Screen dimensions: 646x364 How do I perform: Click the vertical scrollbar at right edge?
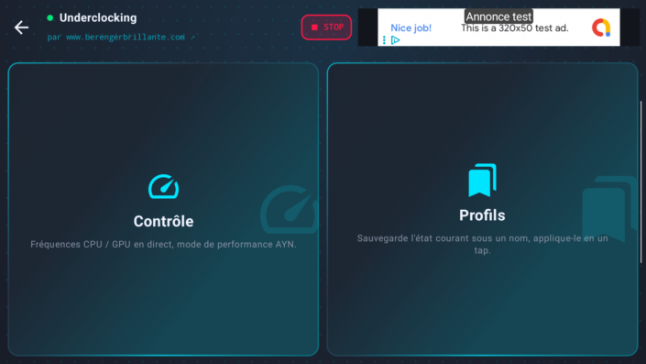[x=641, y=182]
